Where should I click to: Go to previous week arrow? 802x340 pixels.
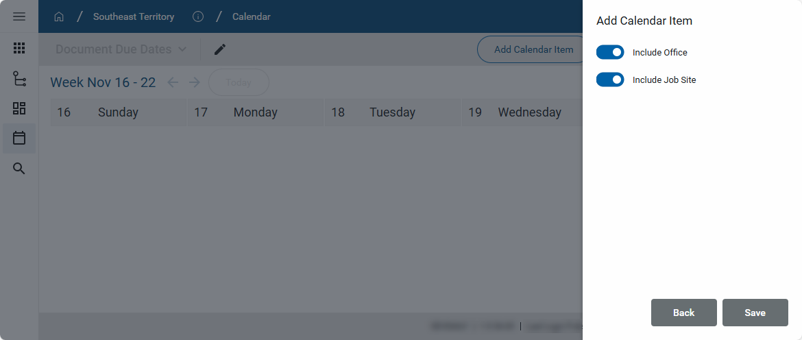pos(173,82)
